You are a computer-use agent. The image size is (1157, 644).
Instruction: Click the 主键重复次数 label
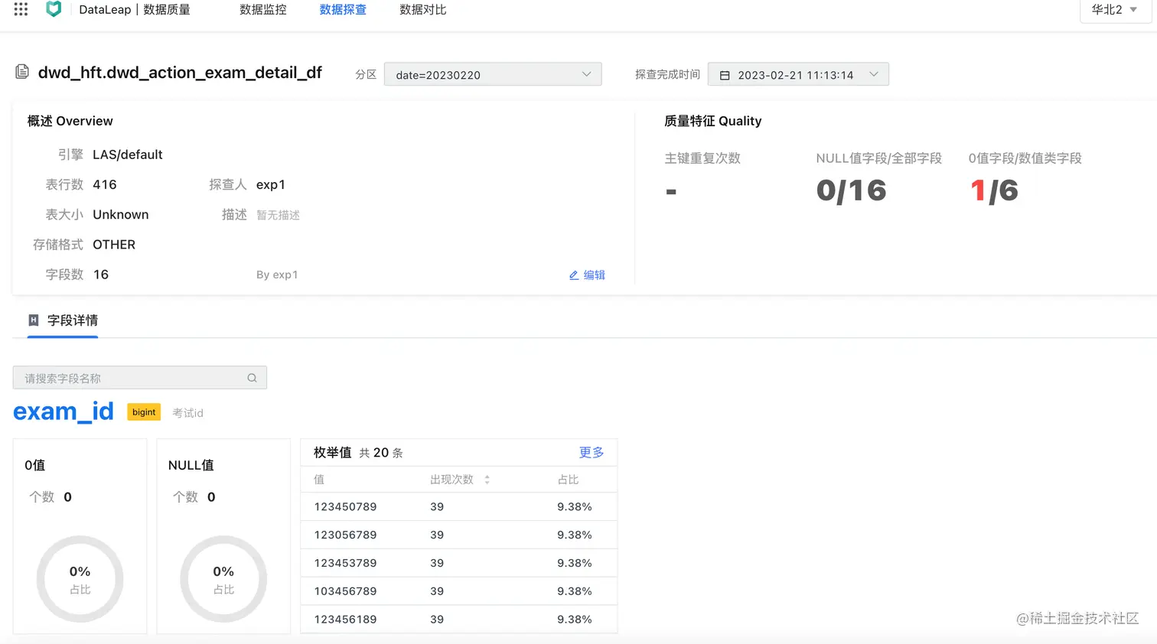[702, 158]
